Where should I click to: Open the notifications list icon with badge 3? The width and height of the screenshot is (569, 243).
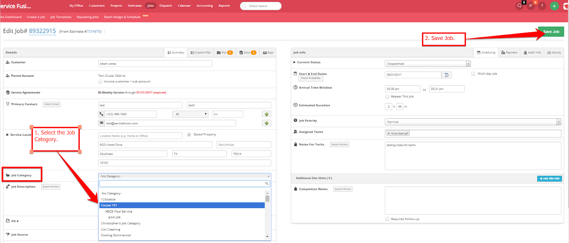pyautogui.click(x=531, y=6)
